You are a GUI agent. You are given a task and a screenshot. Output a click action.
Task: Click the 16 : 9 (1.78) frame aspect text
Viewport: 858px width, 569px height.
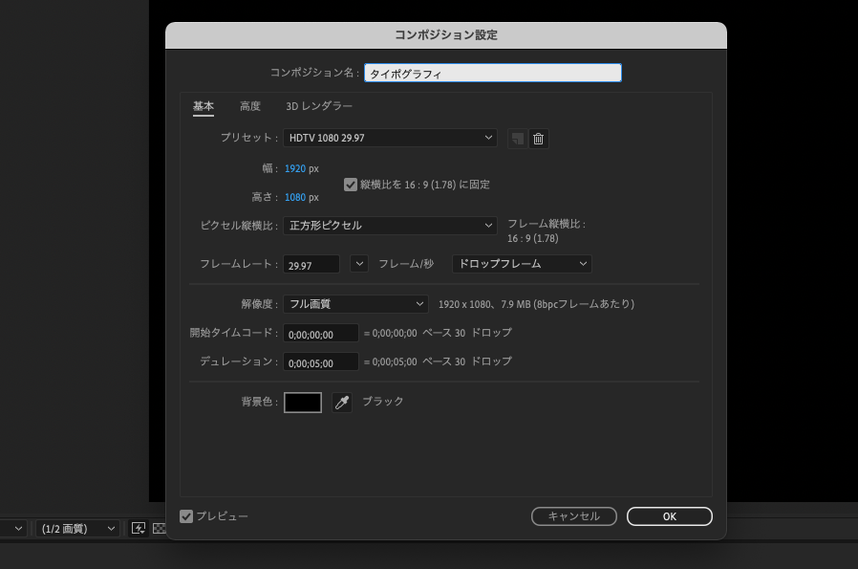click(533, 238)
